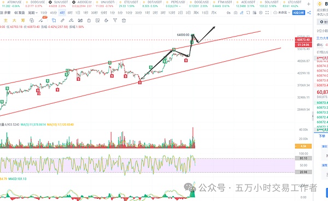
Task: Open the UNI/USDT pair tab
Action: click(106, 4)
